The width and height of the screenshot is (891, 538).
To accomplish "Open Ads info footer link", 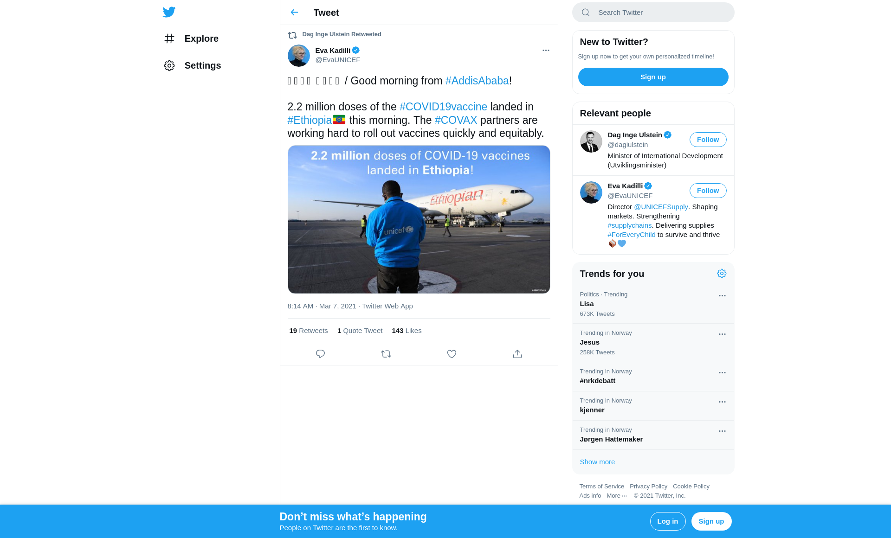I will pos(590,496).
